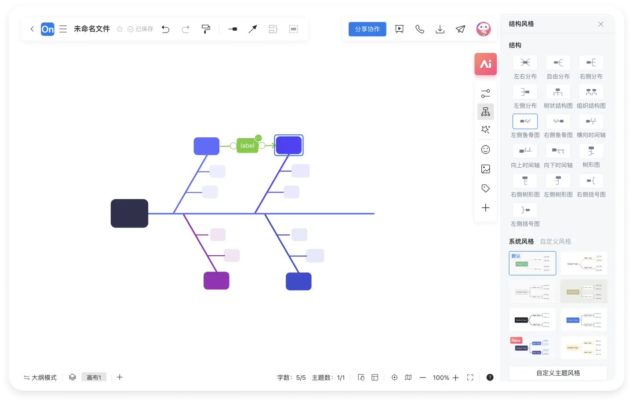
Task: Switch to 自定义风格 tab
Action: (x=555, y=242)
